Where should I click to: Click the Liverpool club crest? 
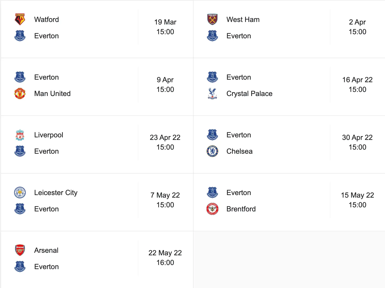(20, 135)
